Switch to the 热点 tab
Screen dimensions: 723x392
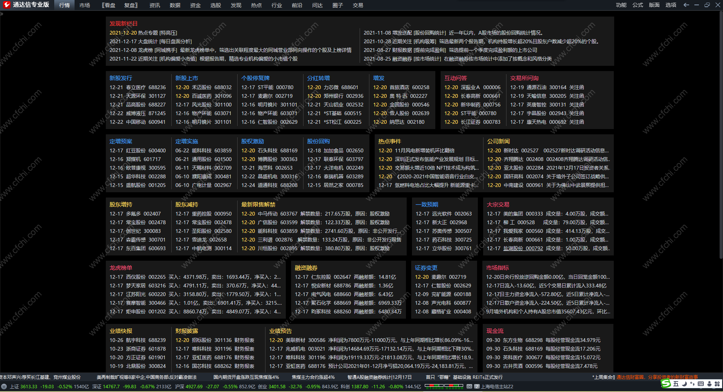tap(256, 5)
